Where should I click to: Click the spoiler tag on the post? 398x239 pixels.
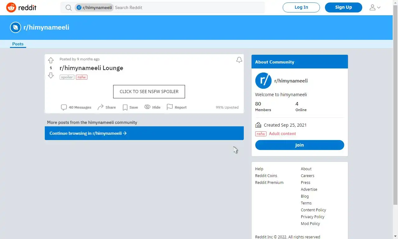(67, 77)
